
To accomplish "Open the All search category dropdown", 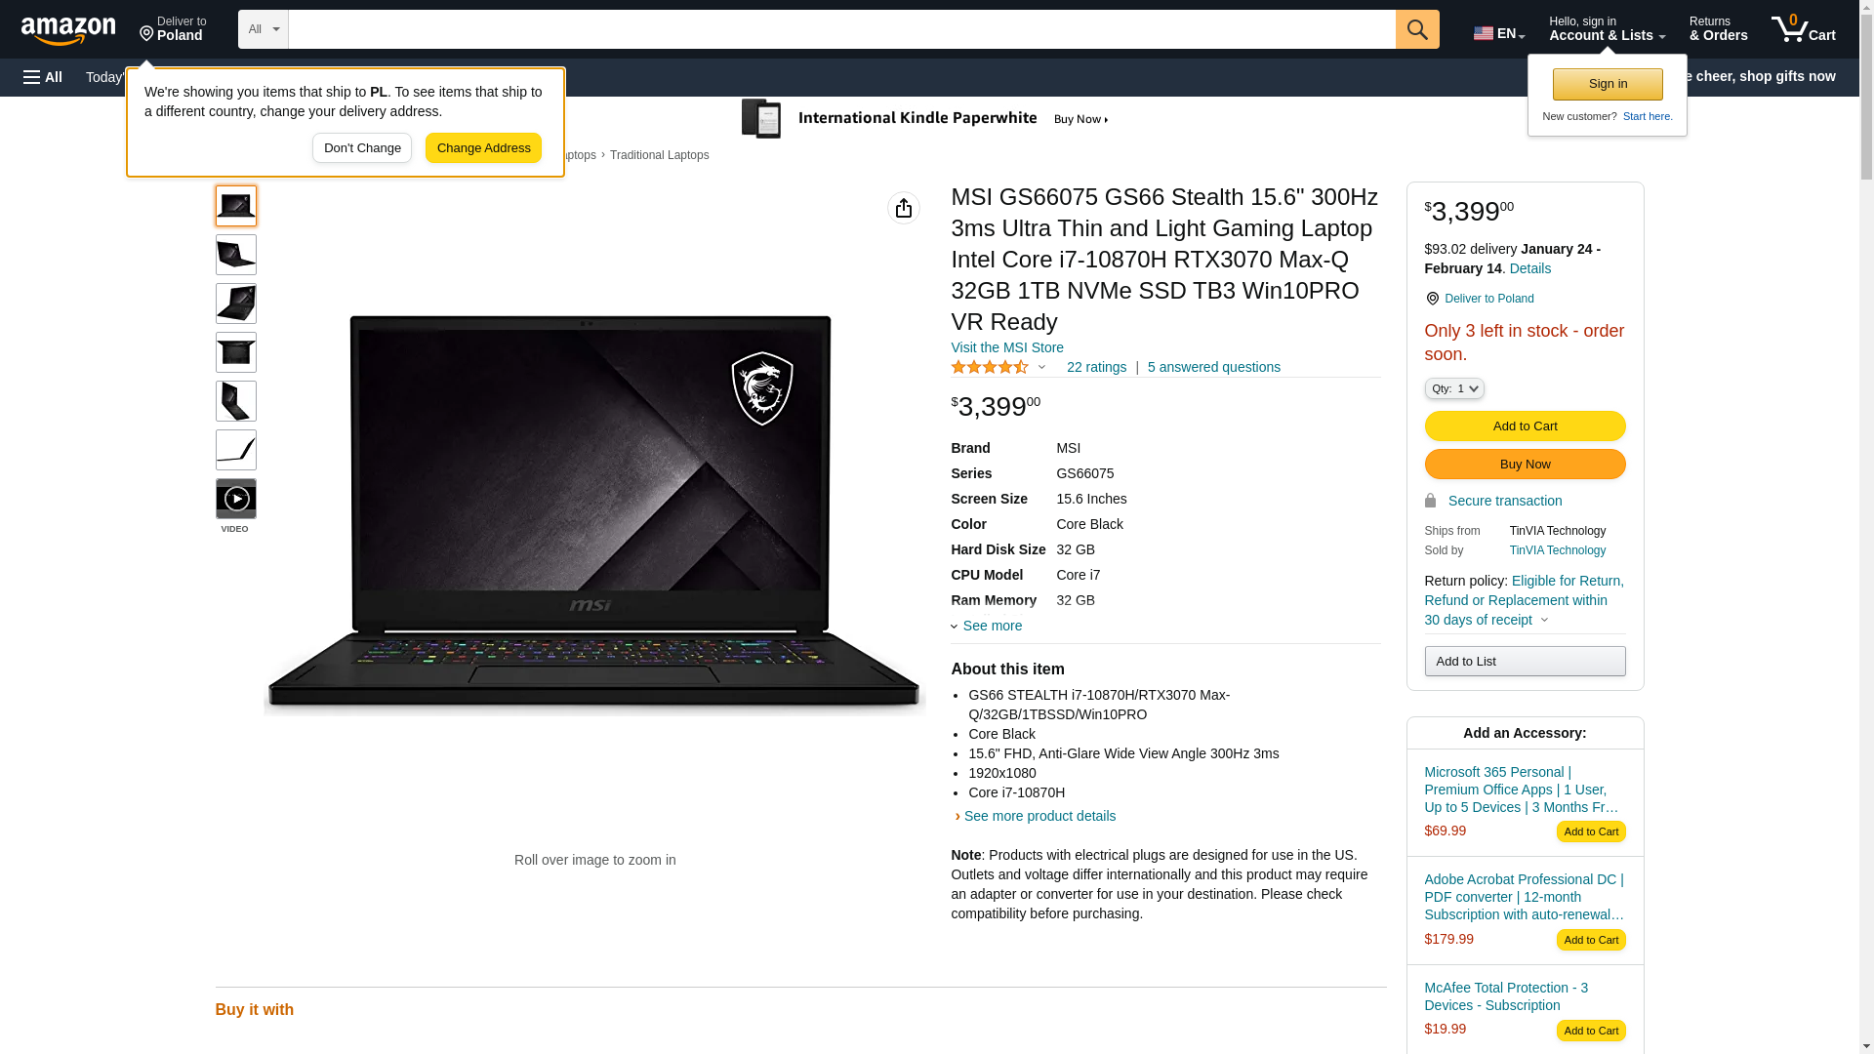I will tap(264, 29).
